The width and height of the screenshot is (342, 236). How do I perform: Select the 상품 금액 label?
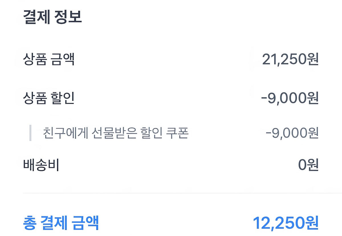pos(49,59)
